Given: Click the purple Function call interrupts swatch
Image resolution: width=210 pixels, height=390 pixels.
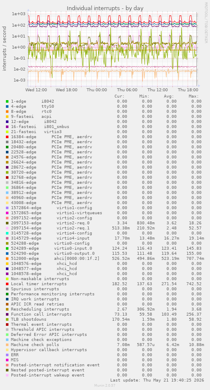Looking at the screenshot, I should 7,314.
